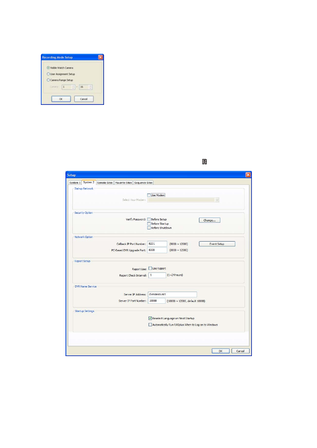Screen dimensions: 317x448
Task: Enable verify password Before Setup
Action: click(x=149, y=219)
